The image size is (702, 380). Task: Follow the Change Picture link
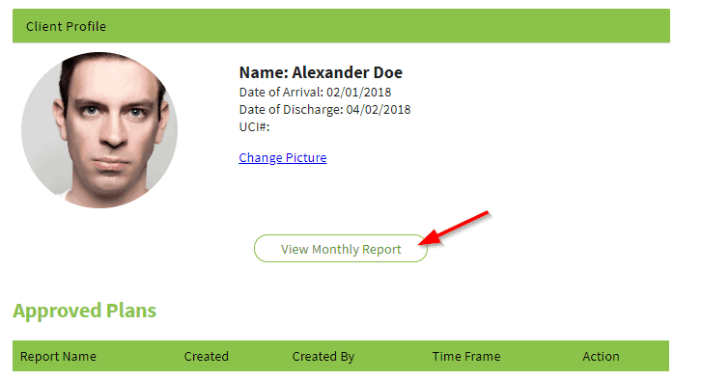pos(283,158)
